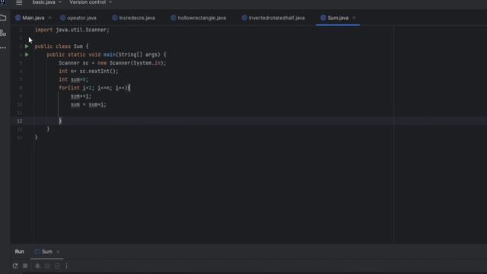Close the Sum.java tab
487x274 pixels.
[x=354, y=18]
